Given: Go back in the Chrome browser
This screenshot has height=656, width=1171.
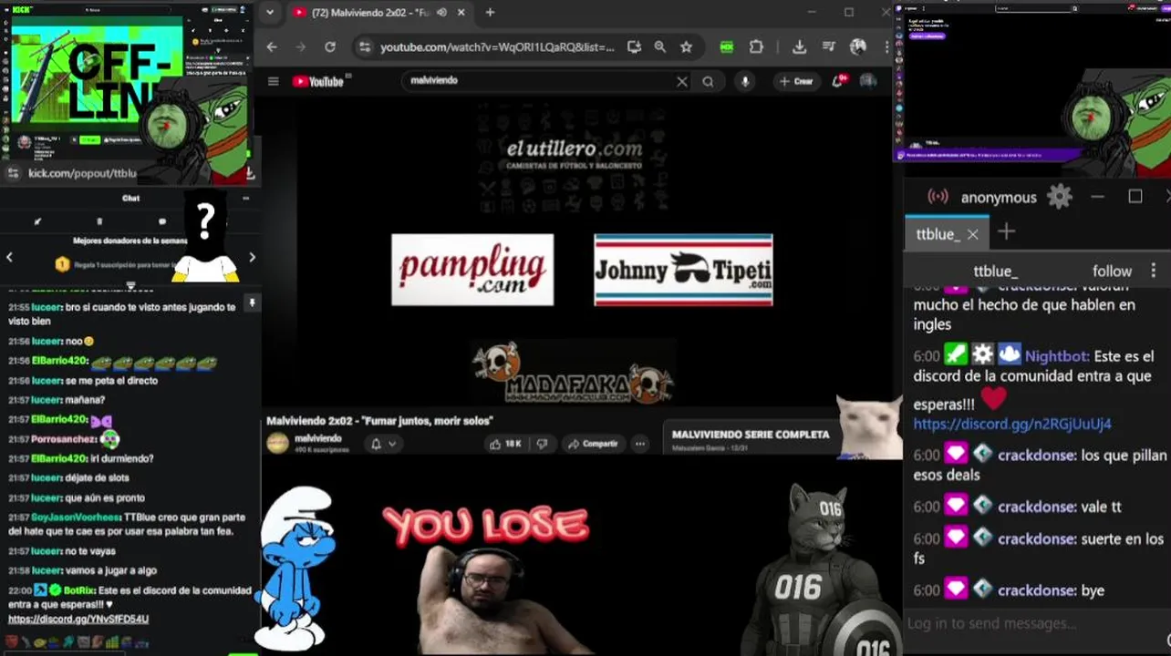Looking at the screenshot, I should 272,47.
